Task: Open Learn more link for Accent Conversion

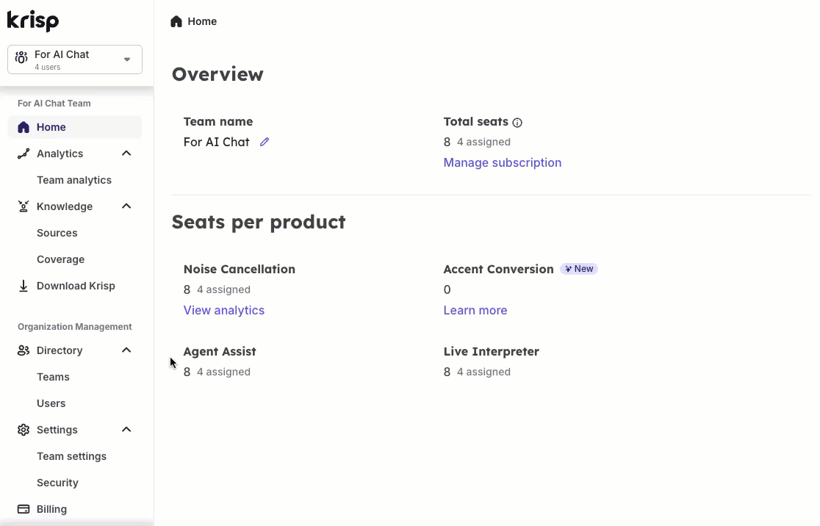Action: point(475,310)
